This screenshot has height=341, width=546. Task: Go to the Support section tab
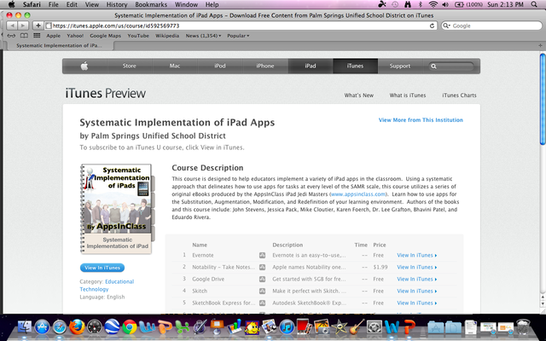[400, 66]
